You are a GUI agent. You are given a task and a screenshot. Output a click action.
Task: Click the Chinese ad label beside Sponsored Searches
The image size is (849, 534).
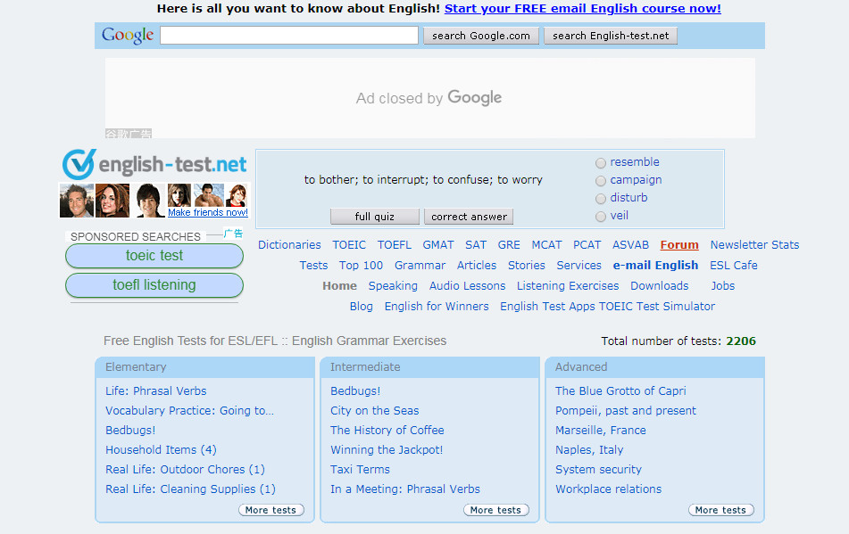click(x=232, y=234)
